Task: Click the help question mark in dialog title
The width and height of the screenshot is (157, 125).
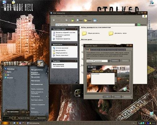Action: pos(127,46)
